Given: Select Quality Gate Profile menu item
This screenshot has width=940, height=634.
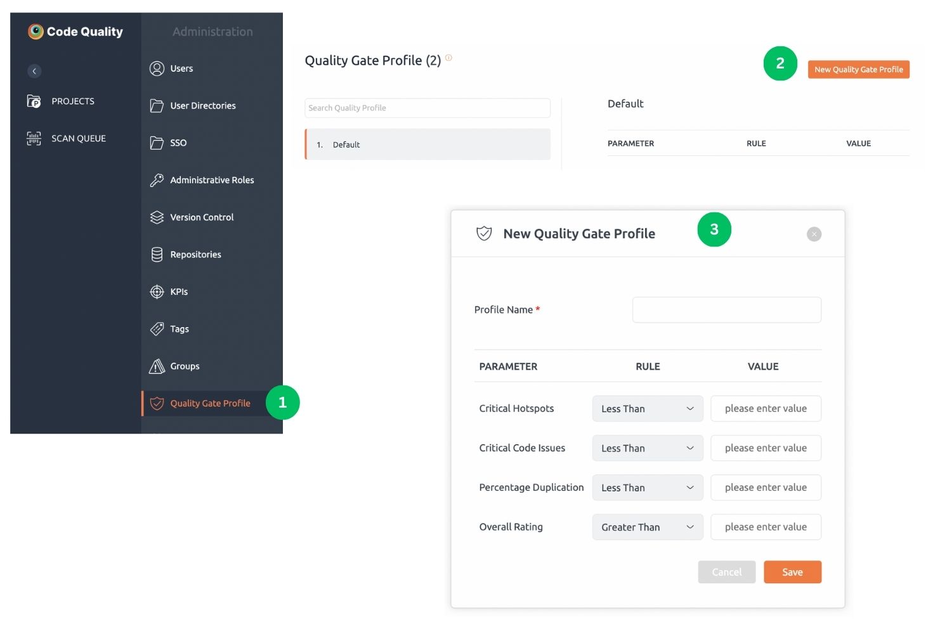Looking at the screenshot, I should pyautogui.click(x=210, y=403).
